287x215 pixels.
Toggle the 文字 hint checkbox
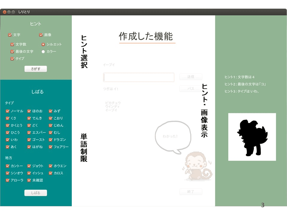point(10,35)
